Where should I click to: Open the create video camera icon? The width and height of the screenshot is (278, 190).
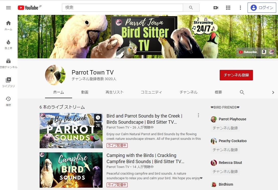tap(216, 8)
